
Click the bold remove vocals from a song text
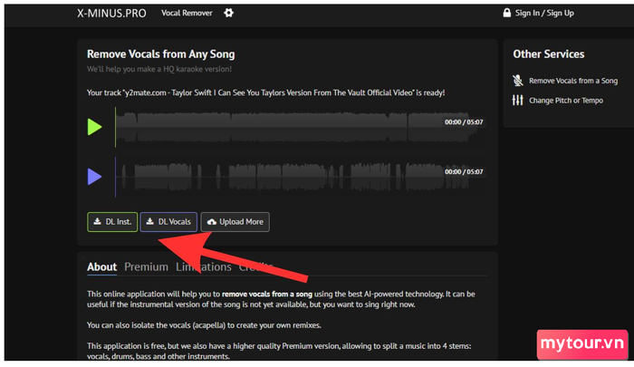tap(267, 295)
